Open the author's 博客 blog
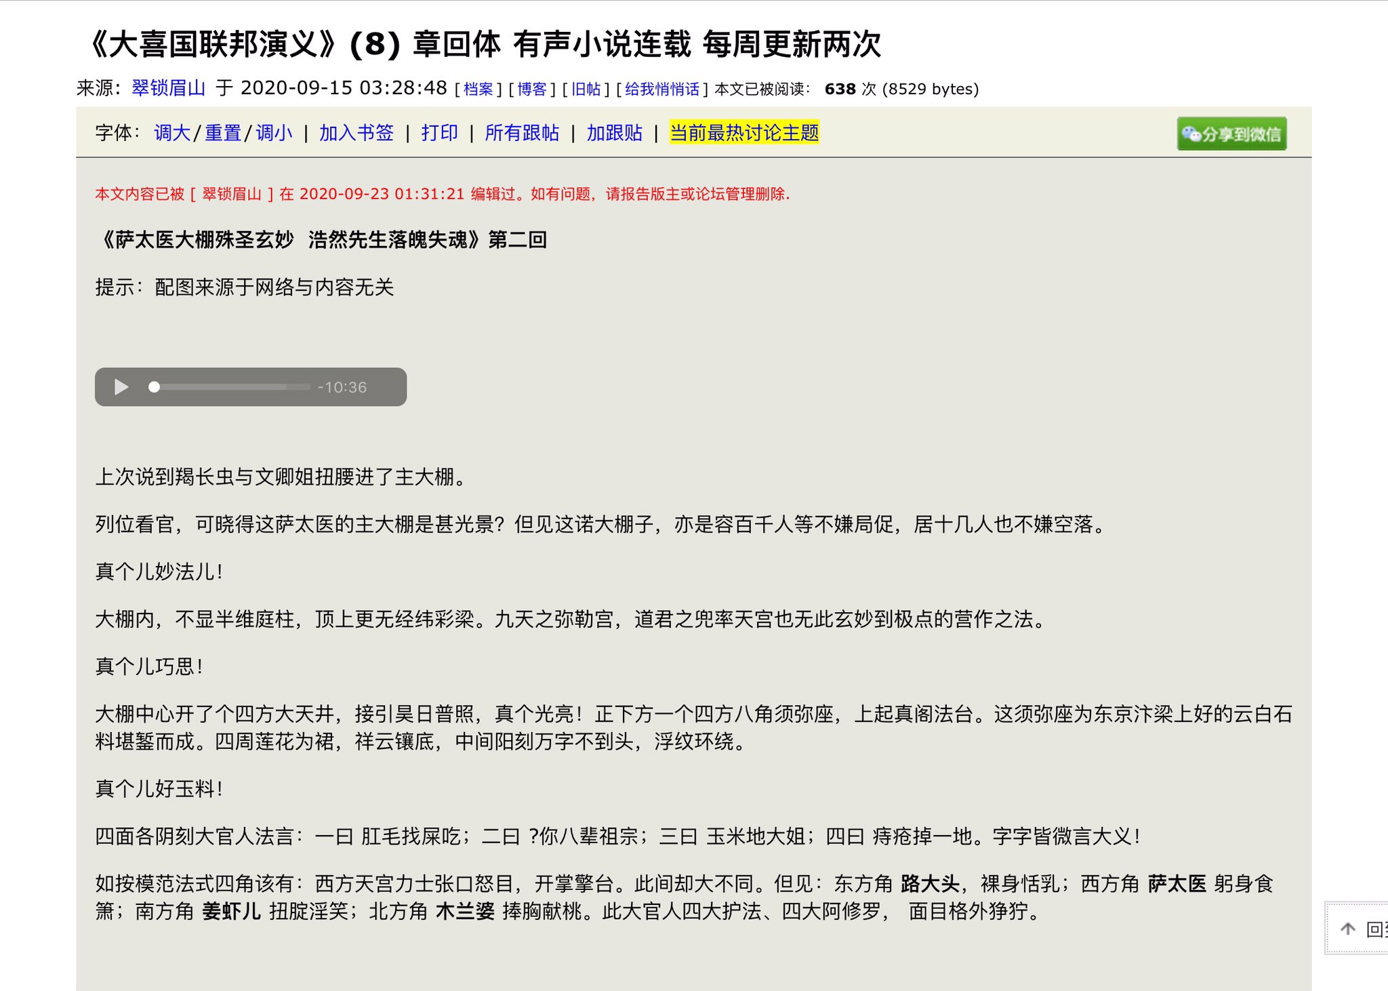 tap(531, 89)
